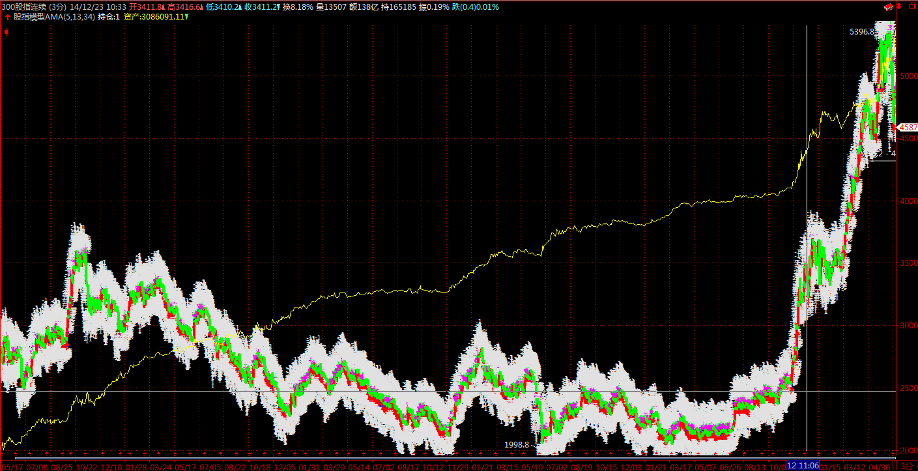Click the 持仓:1 position readout
Image resolution: width=918 pixels, height=471 pixels.
coord(109,16)
